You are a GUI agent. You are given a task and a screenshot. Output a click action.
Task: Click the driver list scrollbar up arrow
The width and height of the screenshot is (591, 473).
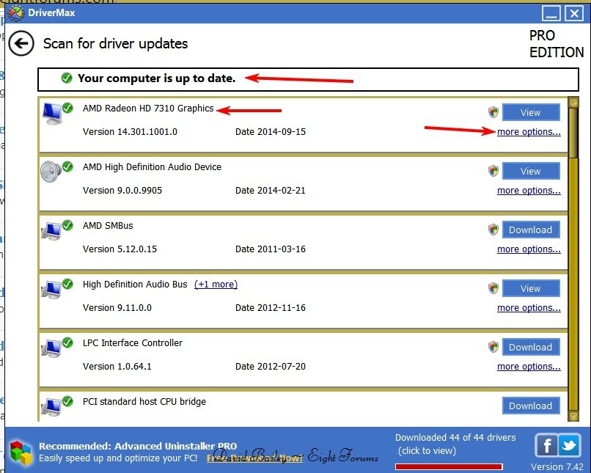pos(573,103)
